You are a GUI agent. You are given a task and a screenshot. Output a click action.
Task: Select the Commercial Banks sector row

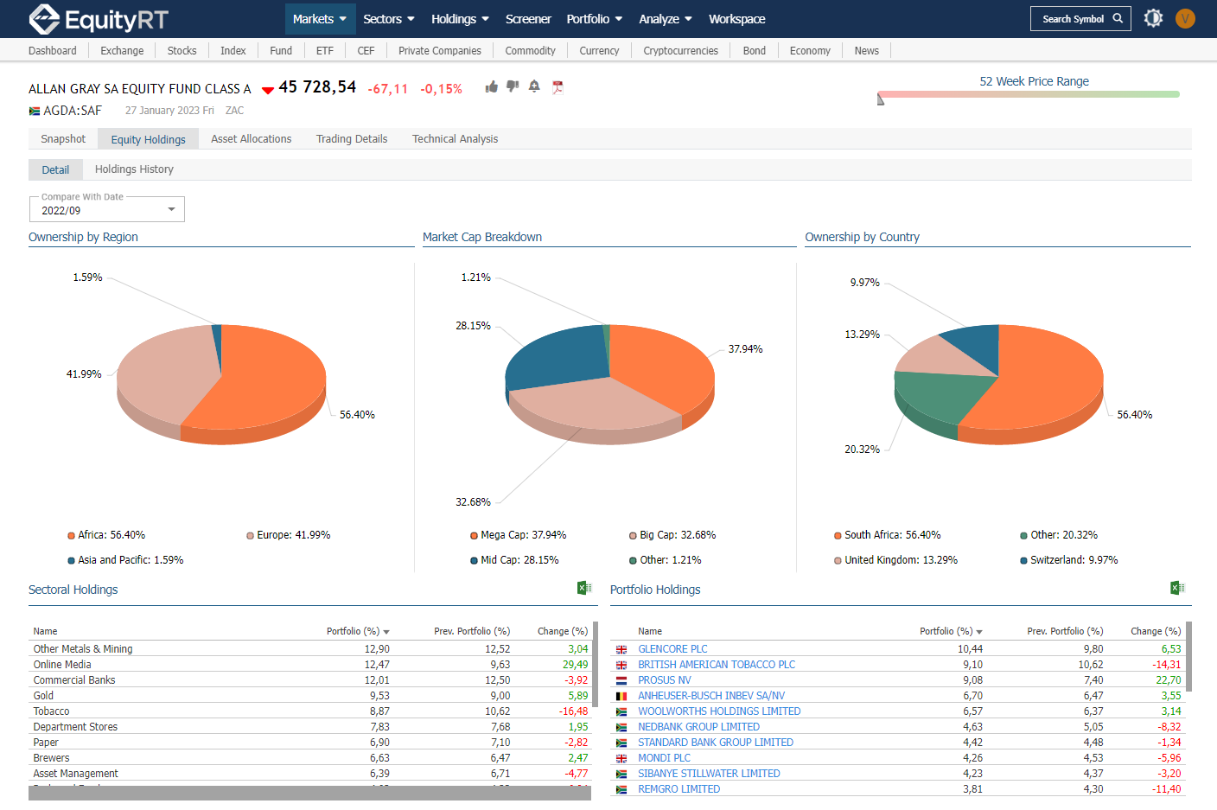coord(310,680)
